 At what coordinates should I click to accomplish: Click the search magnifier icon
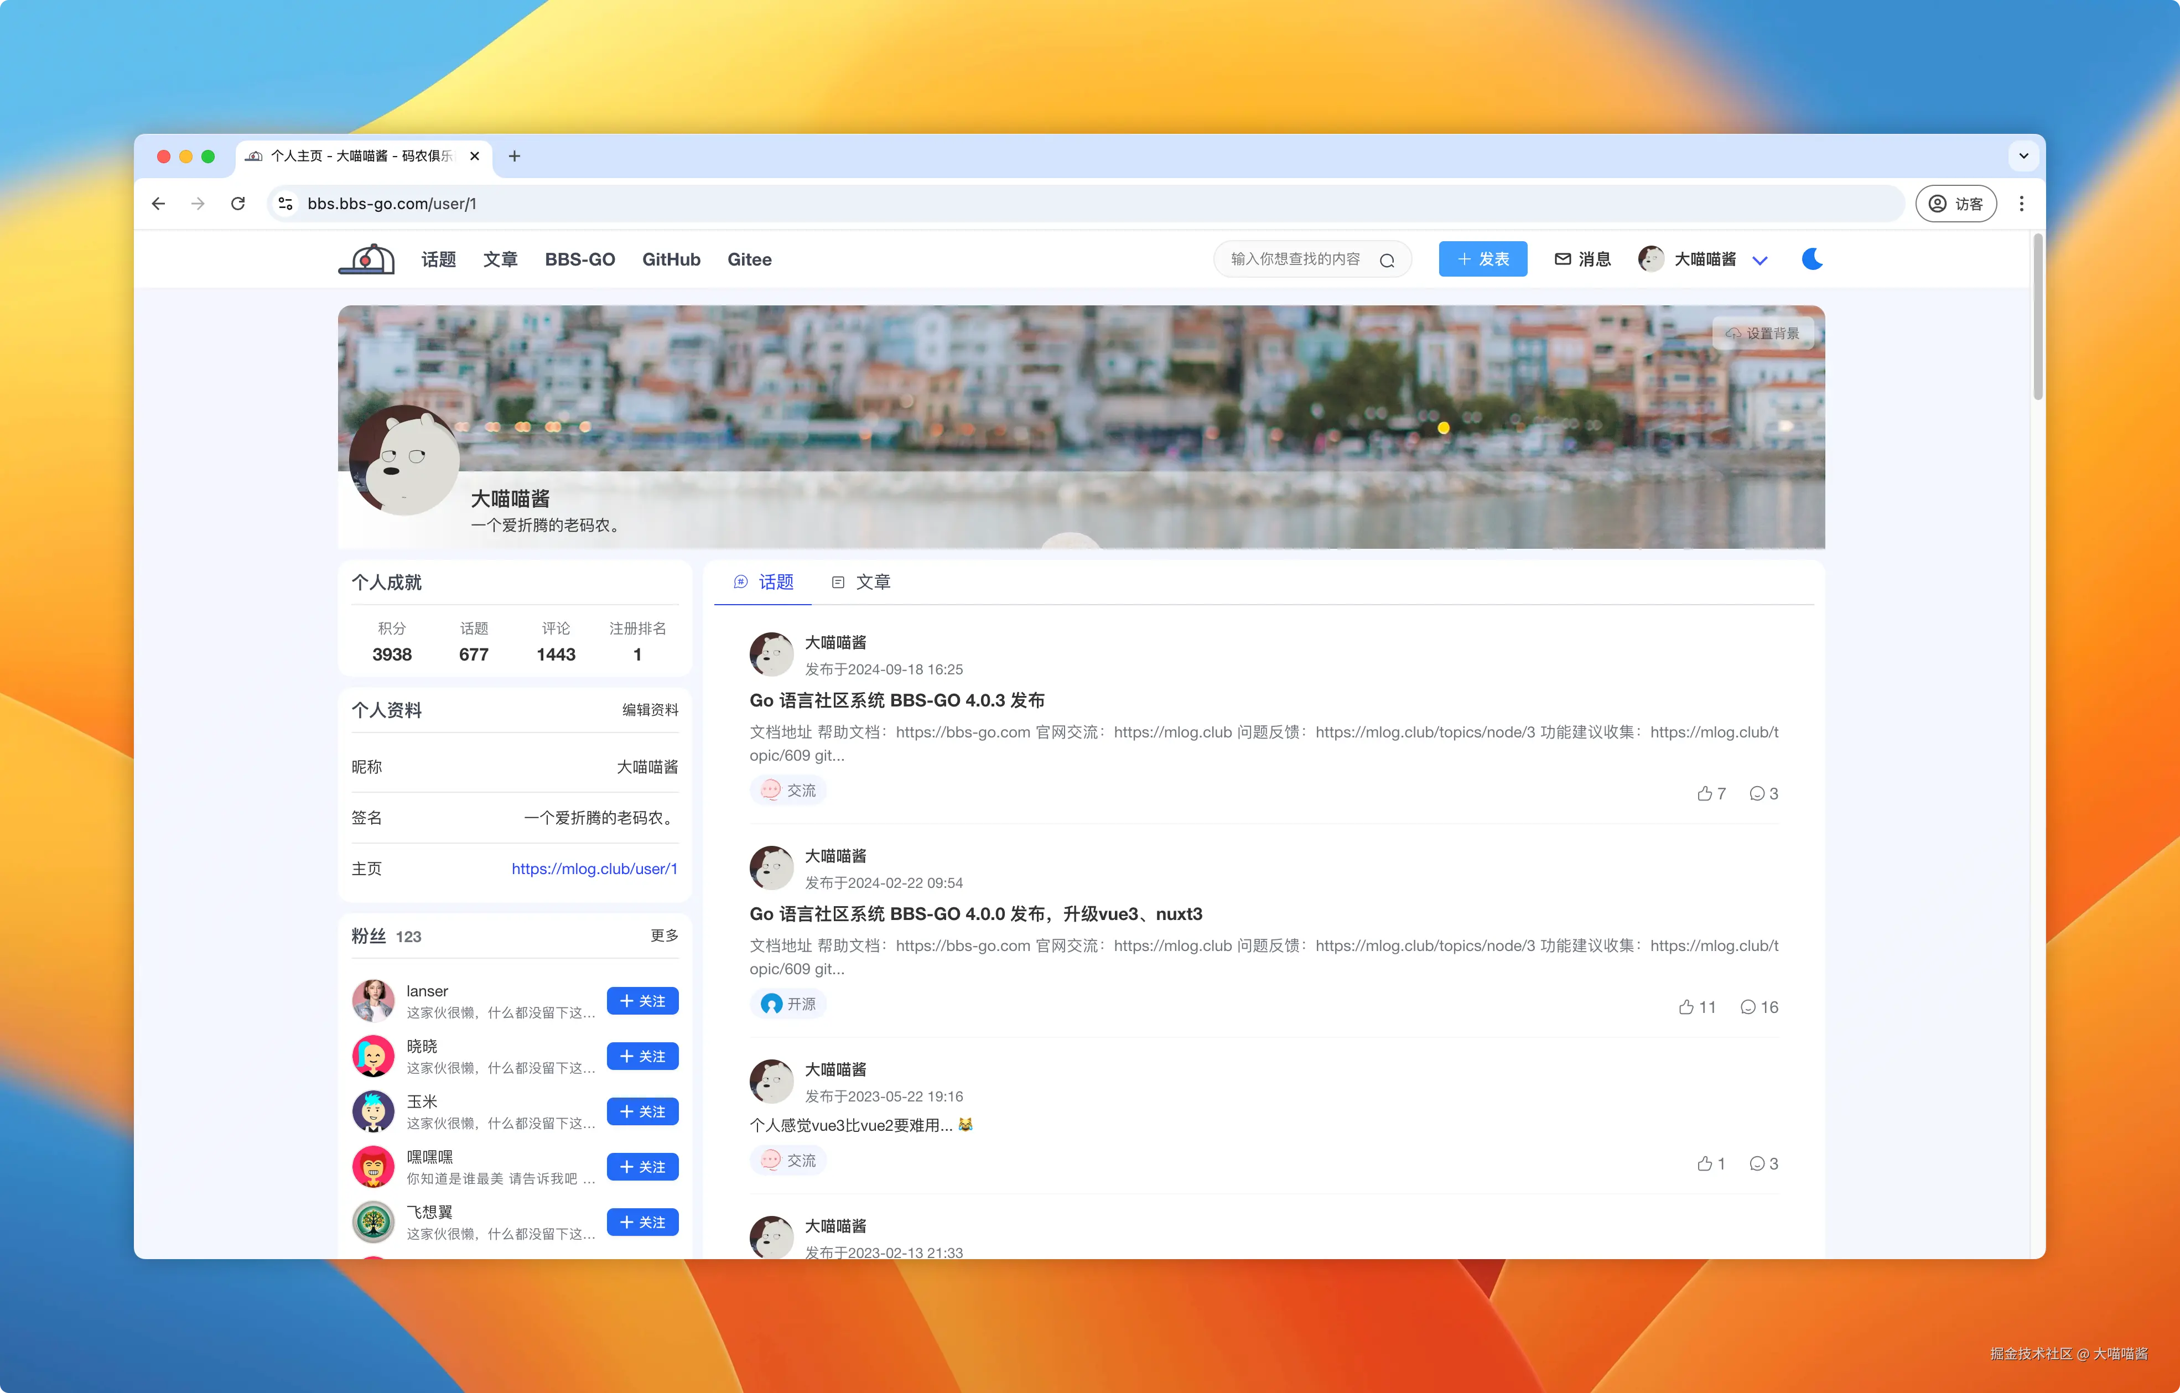pos(1386,261)
